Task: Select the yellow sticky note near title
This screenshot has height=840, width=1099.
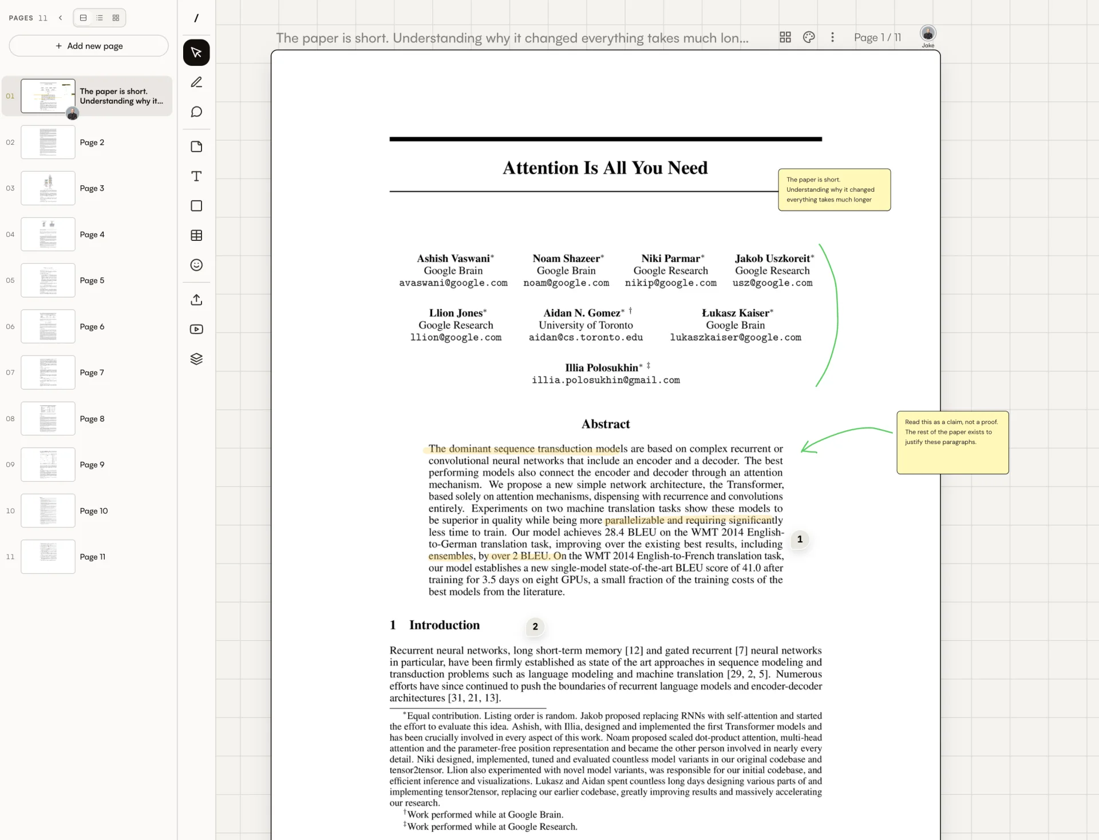Action: coord(834,189)
